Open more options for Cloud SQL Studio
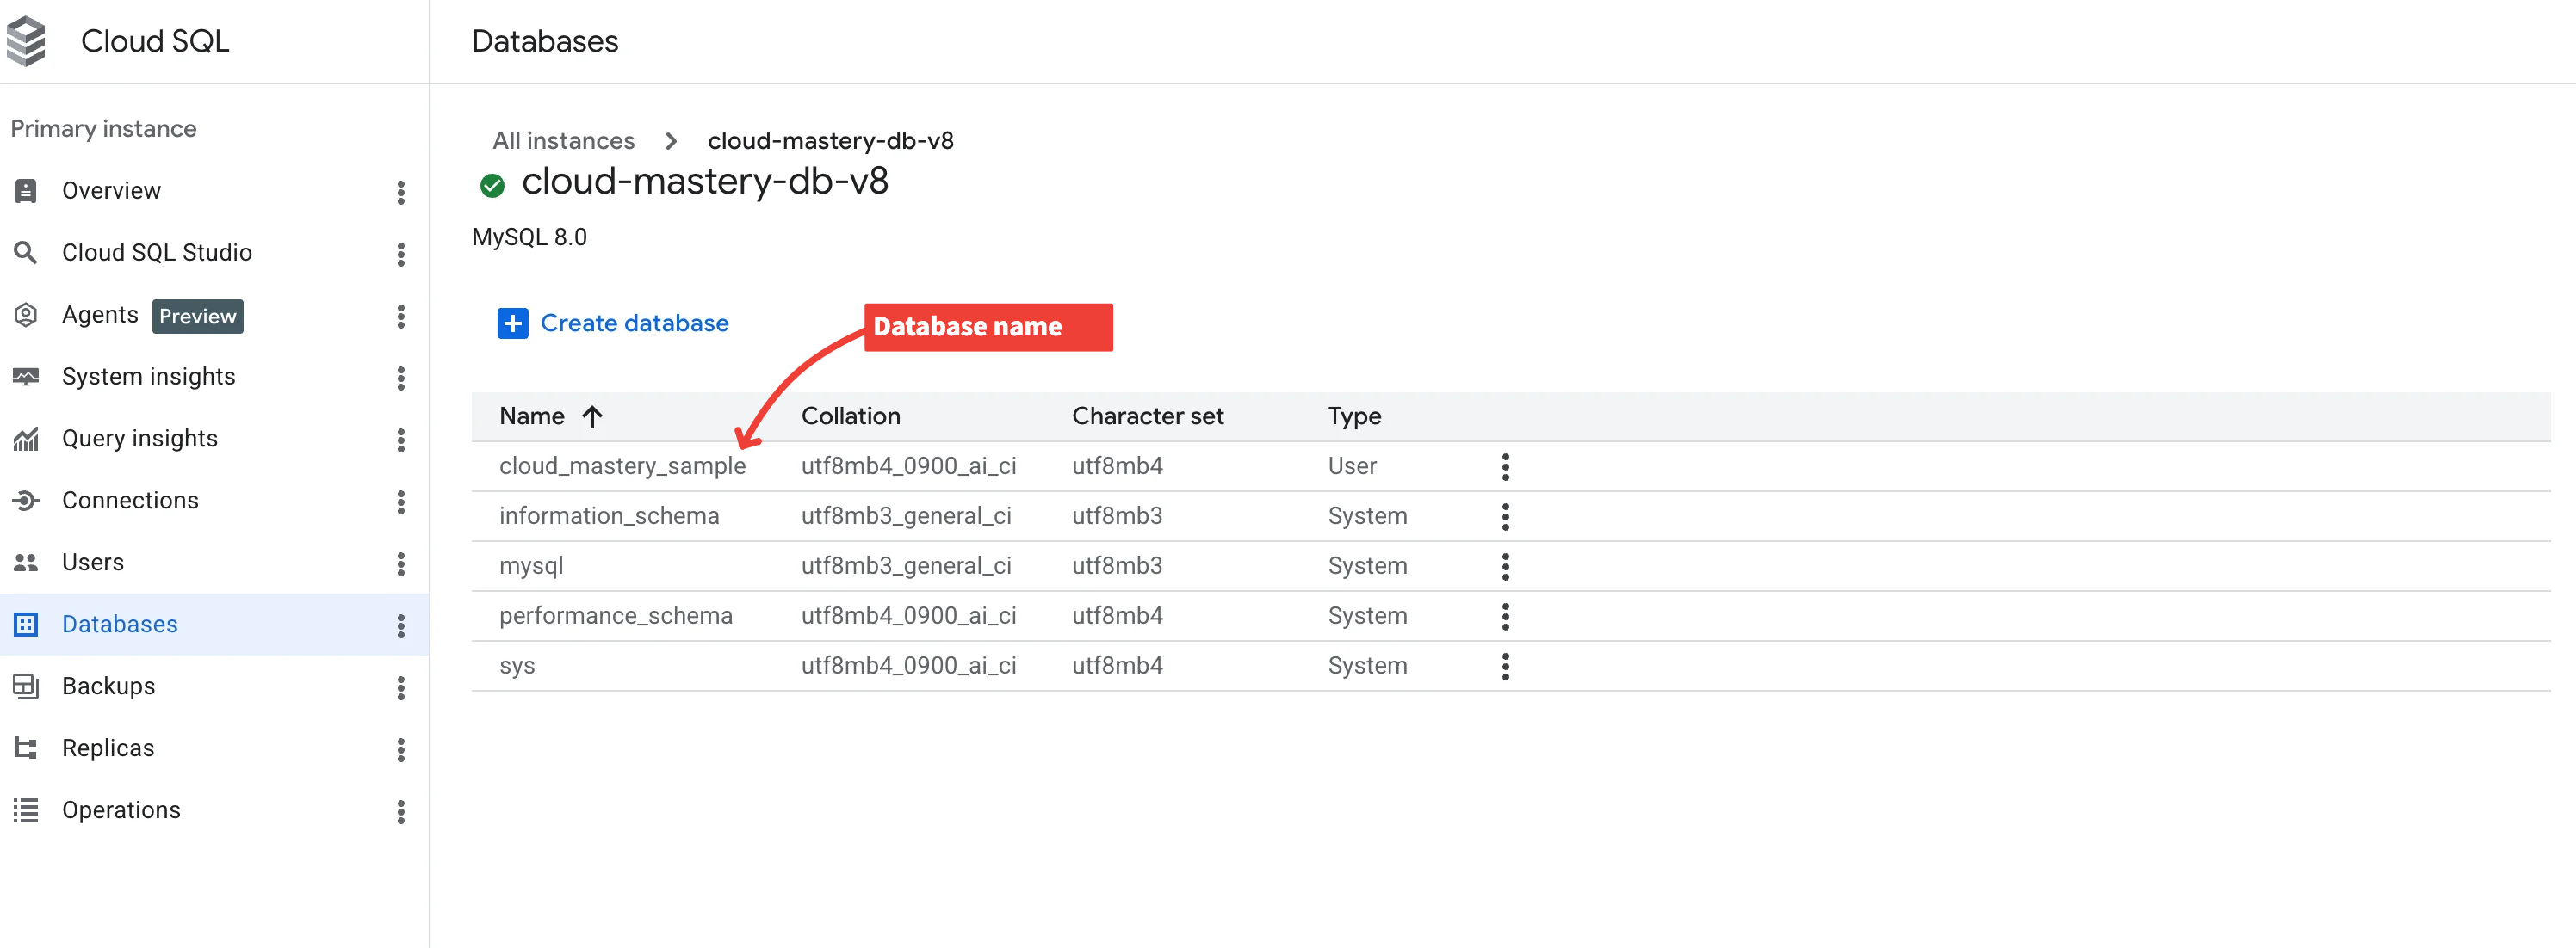2576x948 pixels. pos(401,254)
